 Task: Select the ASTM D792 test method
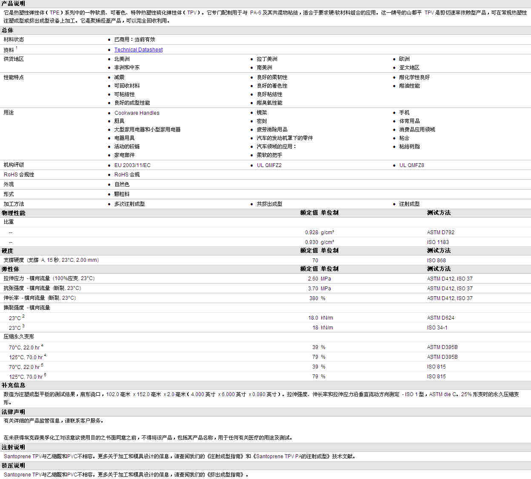coord(441,232)
